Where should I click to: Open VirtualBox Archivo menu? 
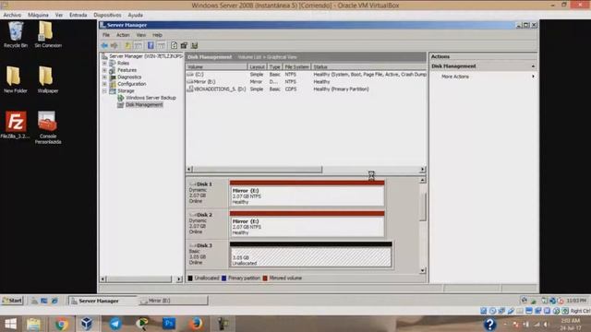click(12, 15)
